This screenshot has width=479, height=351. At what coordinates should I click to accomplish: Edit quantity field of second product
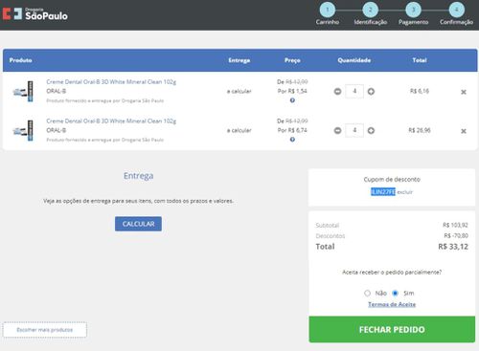click(354, 131)
